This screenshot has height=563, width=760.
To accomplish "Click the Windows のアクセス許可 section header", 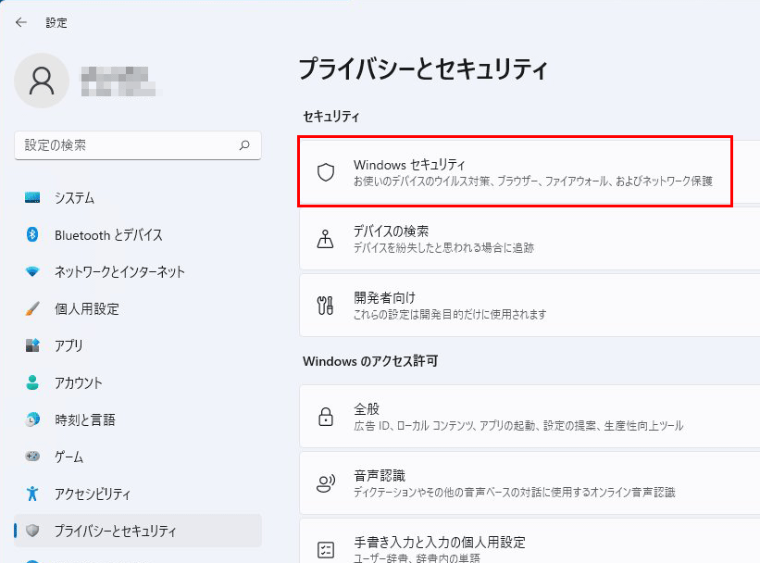I will click(370, 361).
